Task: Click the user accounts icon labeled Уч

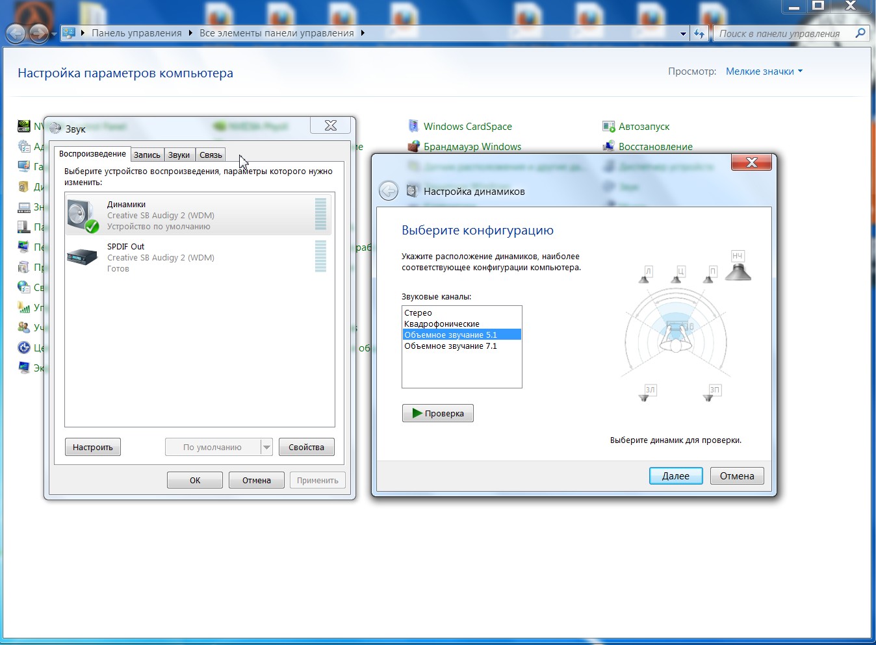Action: [x=23, y=327]
